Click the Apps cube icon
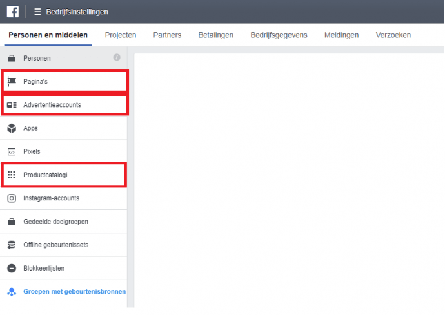The image size is (445, 315). point(12,128)
